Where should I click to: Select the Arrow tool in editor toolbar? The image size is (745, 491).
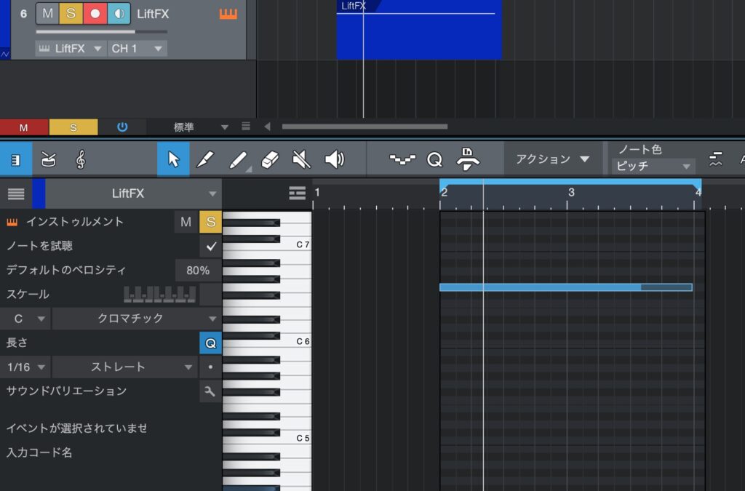point(173,159)
